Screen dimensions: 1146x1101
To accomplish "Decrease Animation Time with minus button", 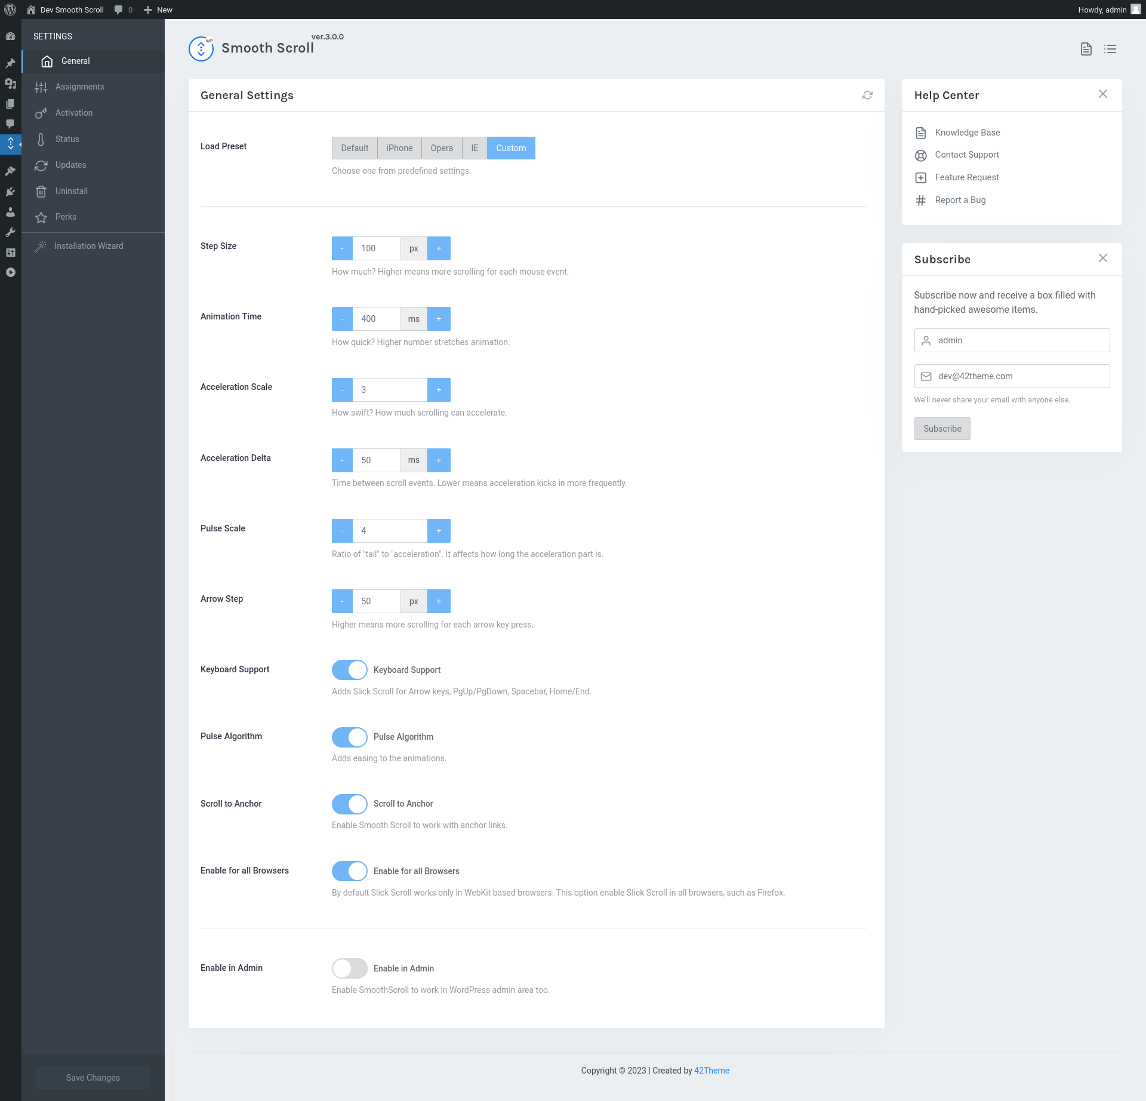I will 342,319.
